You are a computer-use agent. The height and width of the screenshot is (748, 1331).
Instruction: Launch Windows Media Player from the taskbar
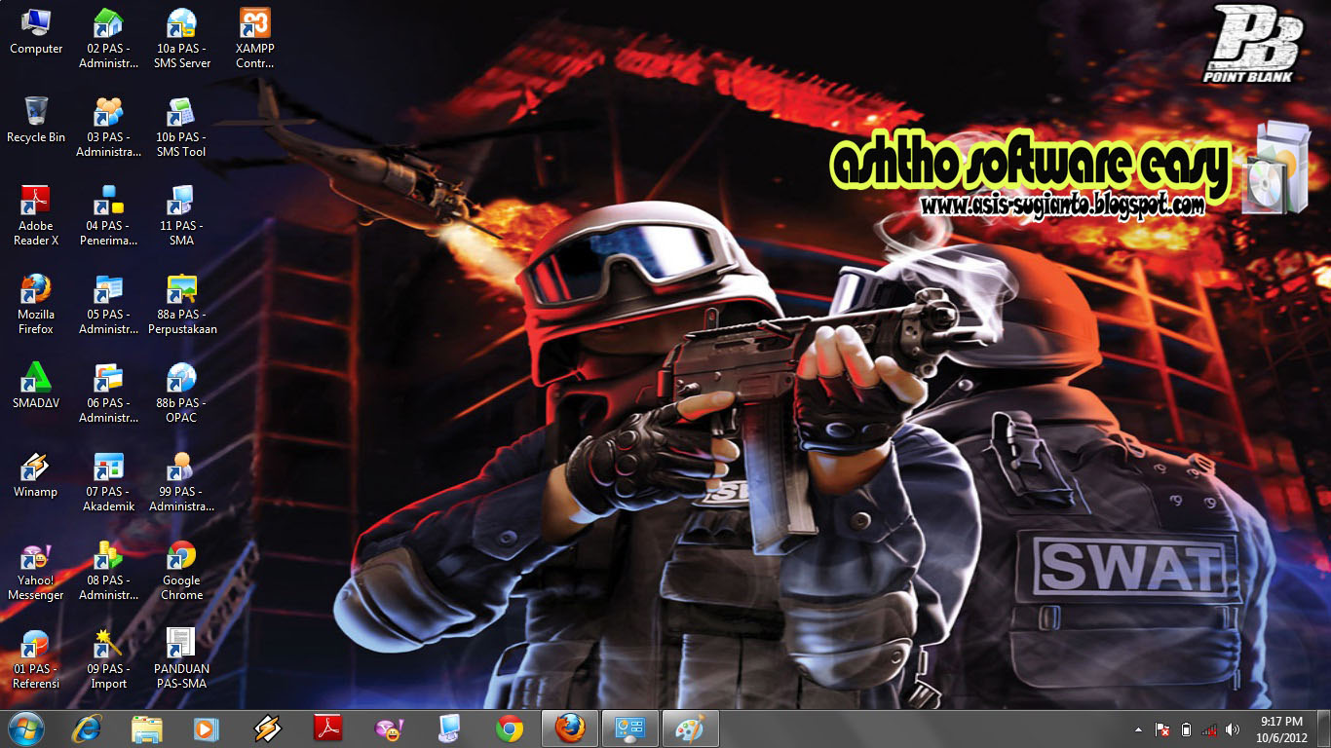[x=207, y=729]
